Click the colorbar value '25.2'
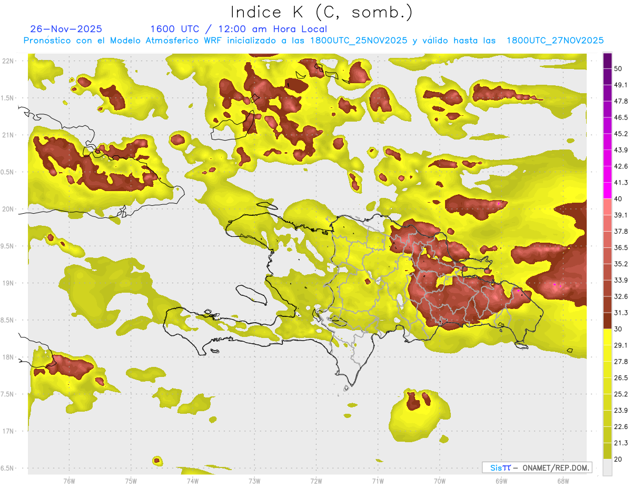 point(620,394)
